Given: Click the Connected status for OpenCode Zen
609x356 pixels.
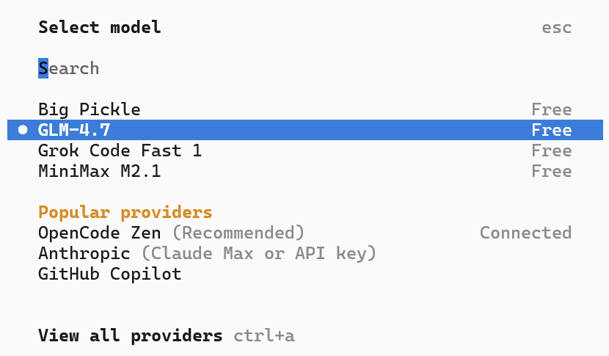Looking at the screenshot, I should coord(525,233).
